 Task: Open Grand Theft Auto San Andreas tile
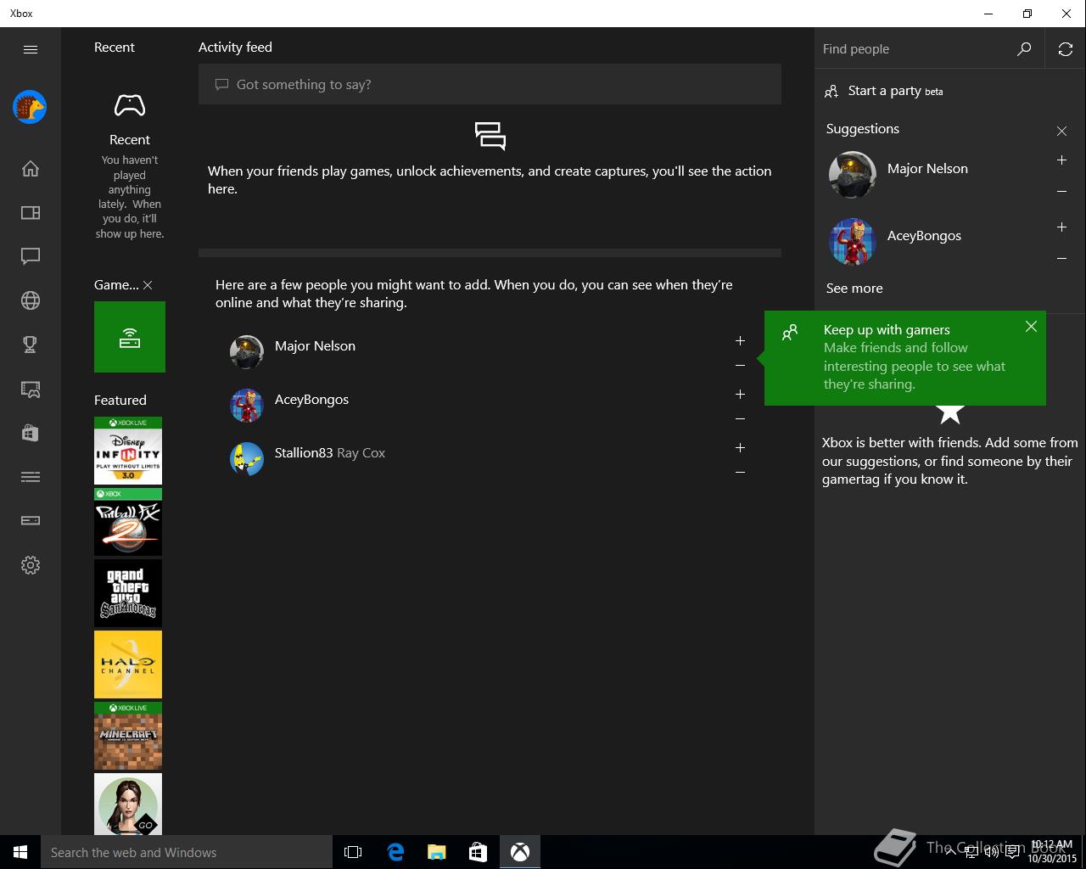pyautogui.click(x=128, y=593)
